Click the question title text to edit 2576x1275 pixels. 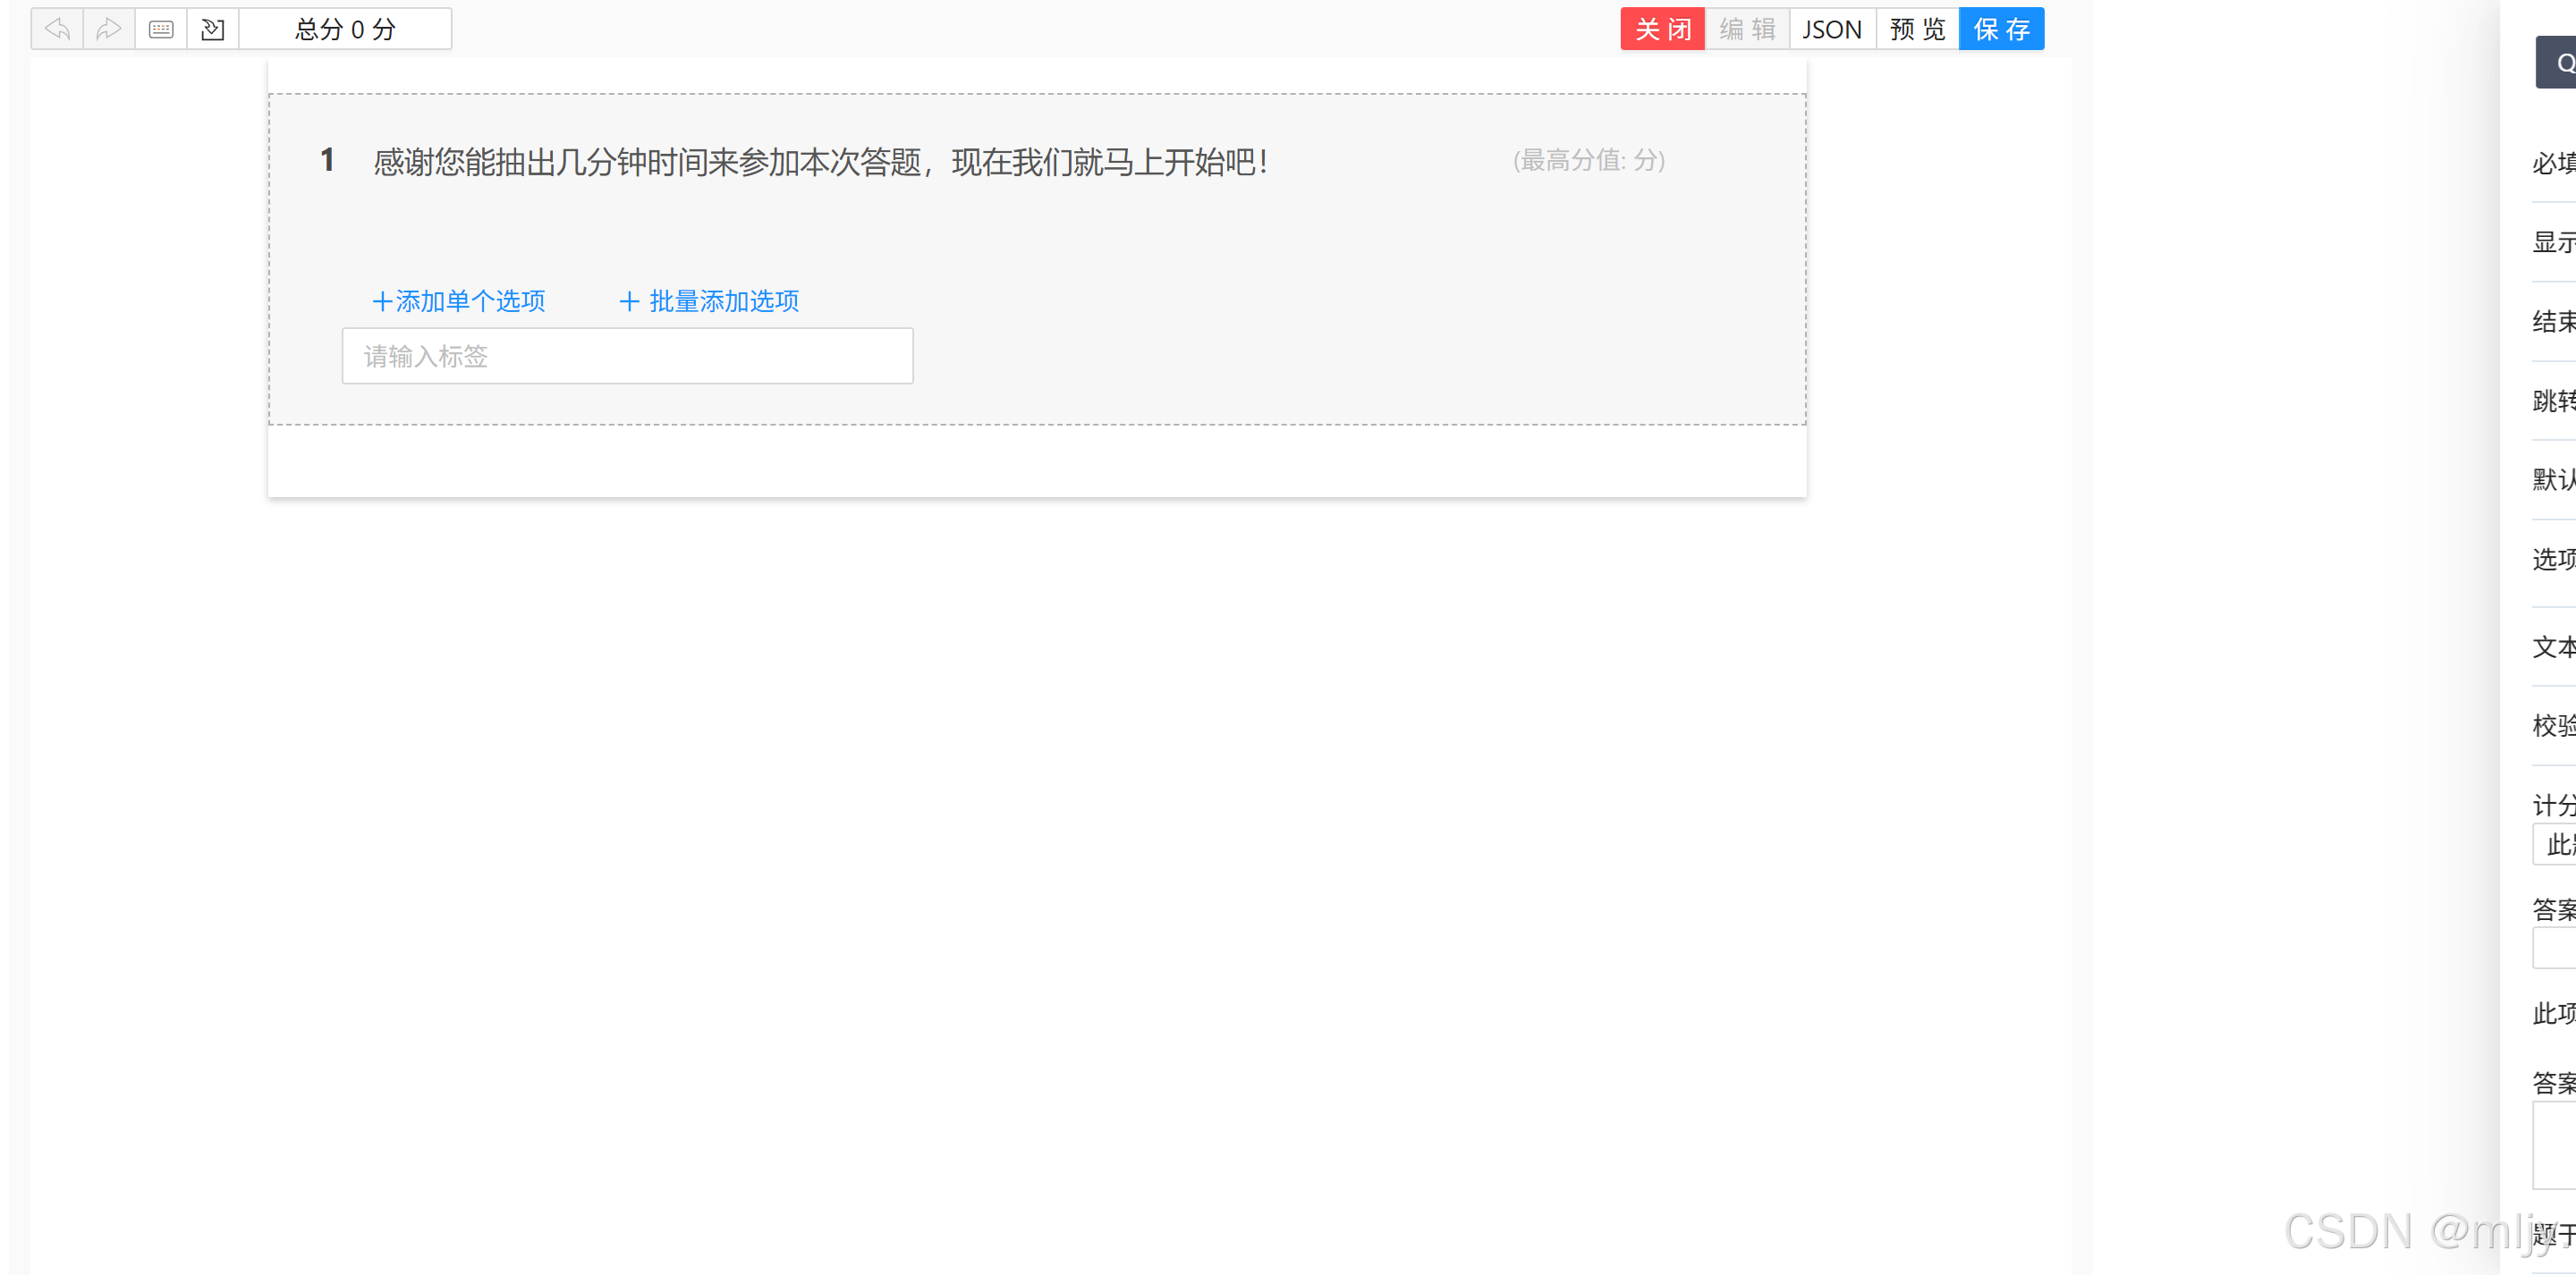click(x=820, y=162)
